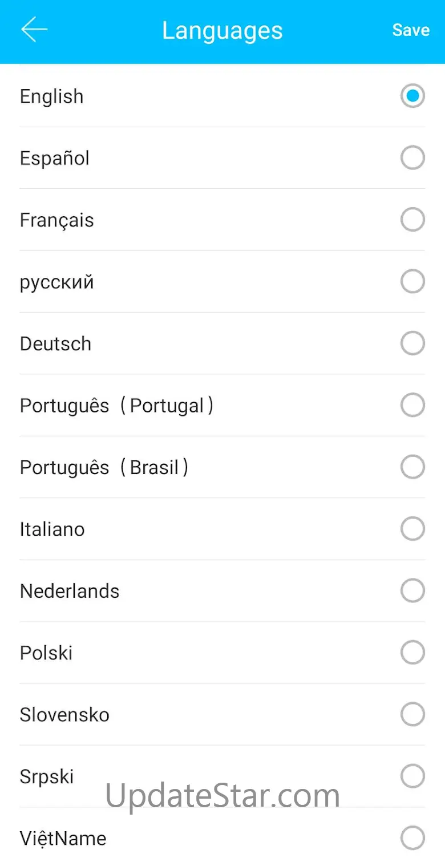This screenshot has height=858, width=445.
Task: Pick the русский radio button
Action: pos(412,281)
